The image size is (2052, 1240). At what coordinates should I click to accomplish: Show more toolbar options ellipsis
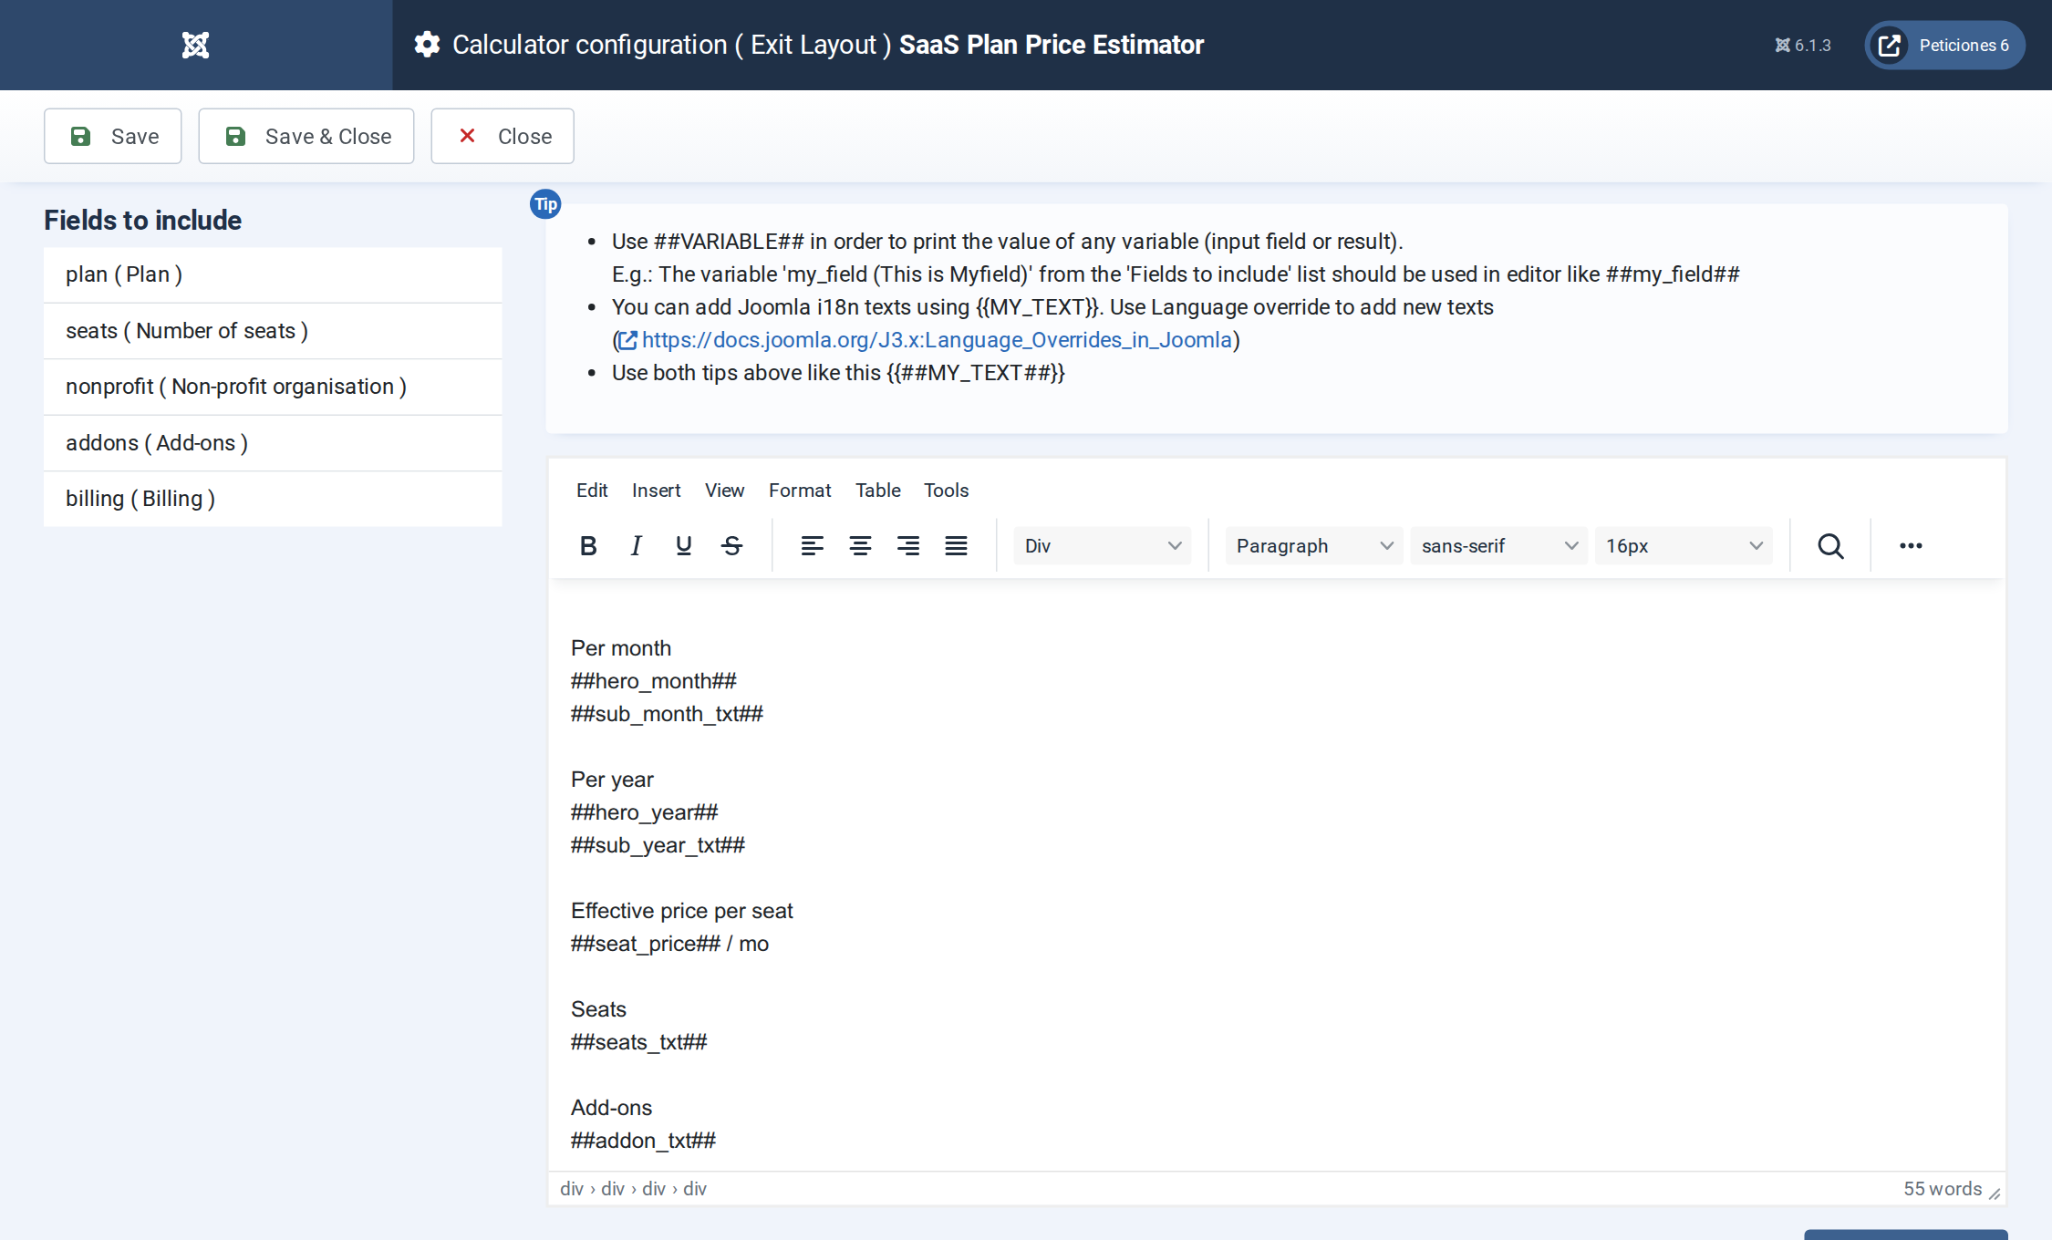coord(1911,545)
